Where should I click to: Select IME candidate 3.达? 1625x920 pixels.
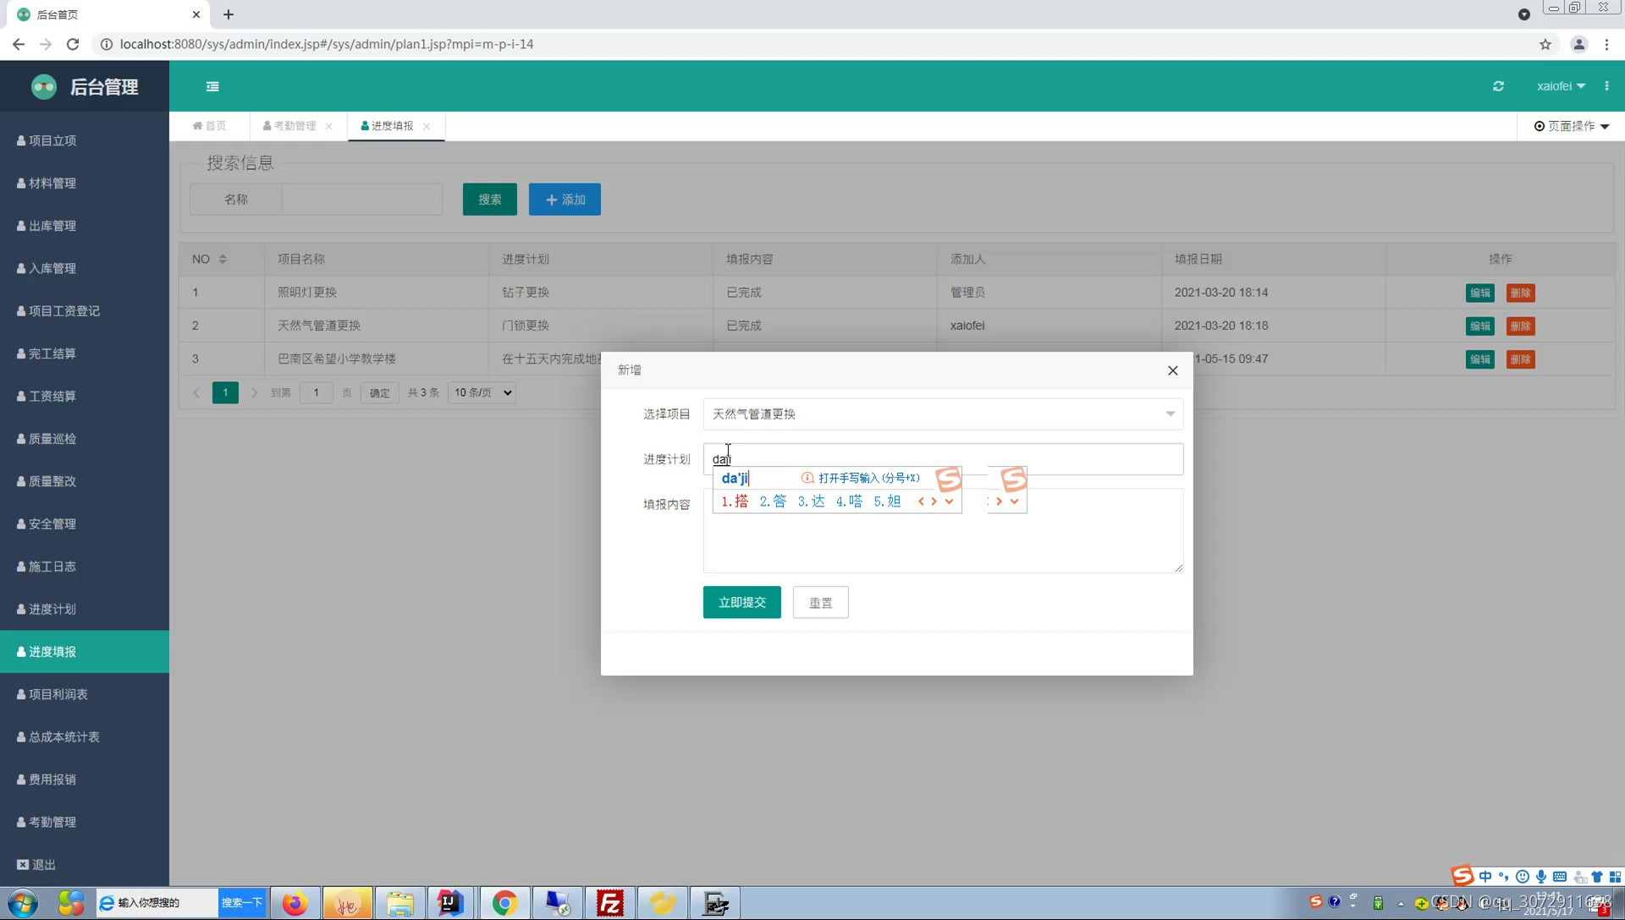pyautogui.click(x=811, y=501)
